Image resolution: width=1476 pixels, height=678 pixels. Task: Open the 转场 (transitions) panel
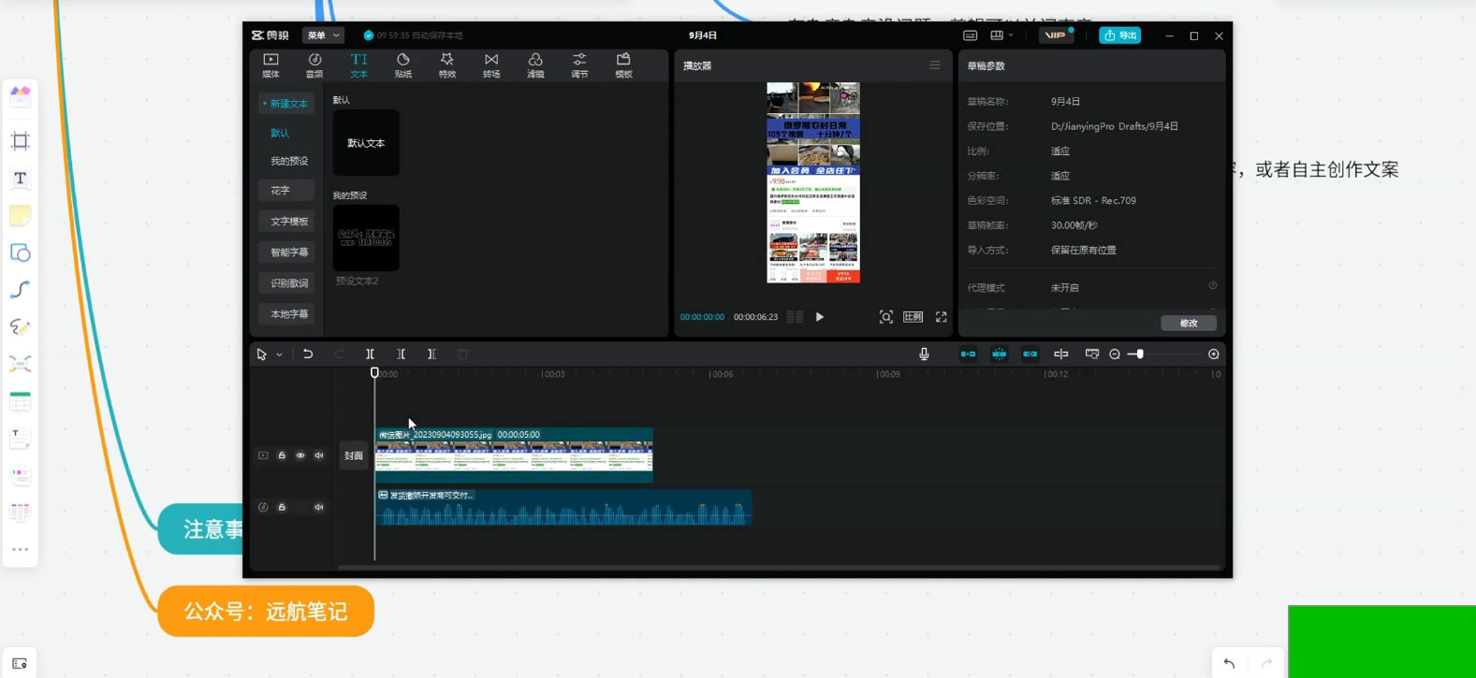(x=490, y=65)
